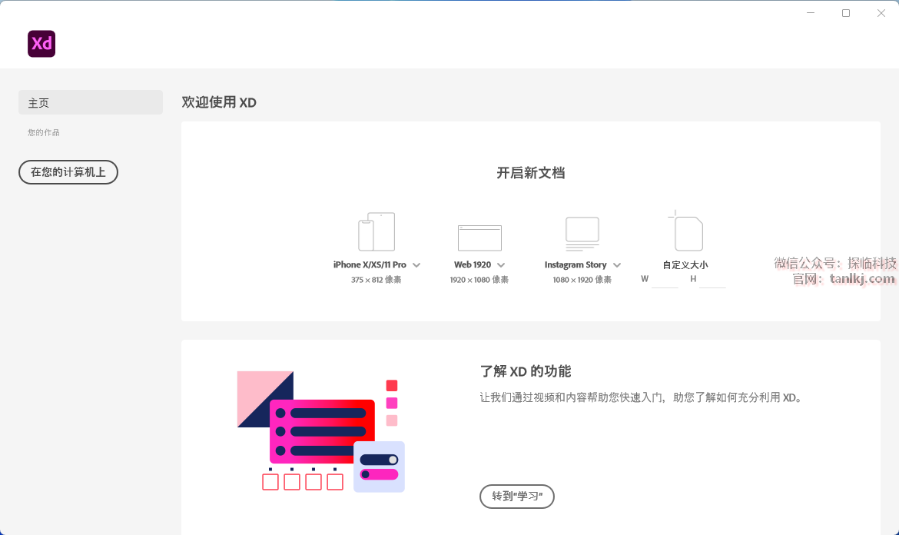Expand the Instagram Story size dropdown
Image resolution: width=899 pixels, height=535 pixels.
tap(617, 265)
